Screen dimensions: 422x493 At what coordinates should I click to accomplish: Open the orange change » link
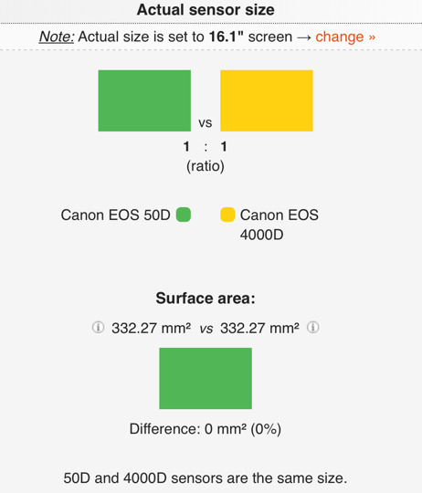tap(345, 37)
